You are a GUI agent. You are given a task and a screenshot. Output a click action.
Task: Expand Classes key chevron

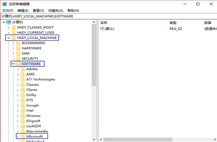(18, 85)
